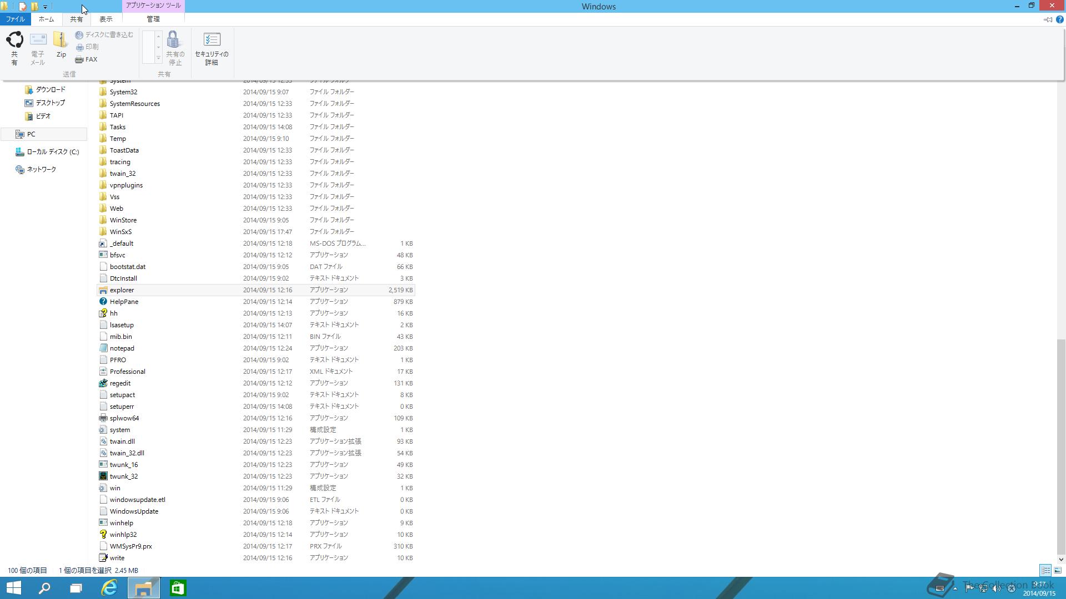
Task: Open the File (ファイル) menu
Action: (16, 19)
